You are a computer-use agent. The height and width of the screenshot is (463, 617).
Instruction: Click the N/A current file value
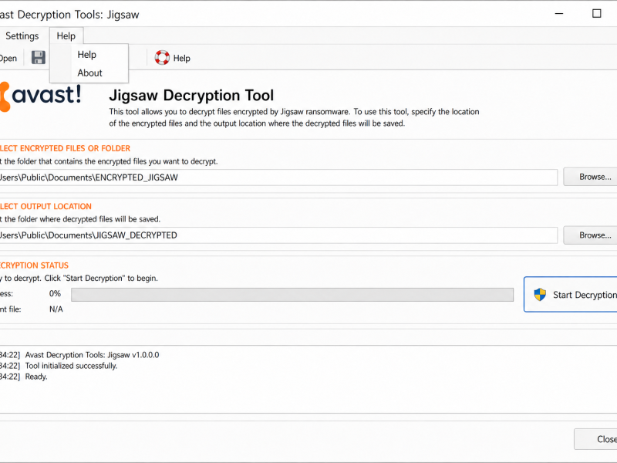coord(56,309)
